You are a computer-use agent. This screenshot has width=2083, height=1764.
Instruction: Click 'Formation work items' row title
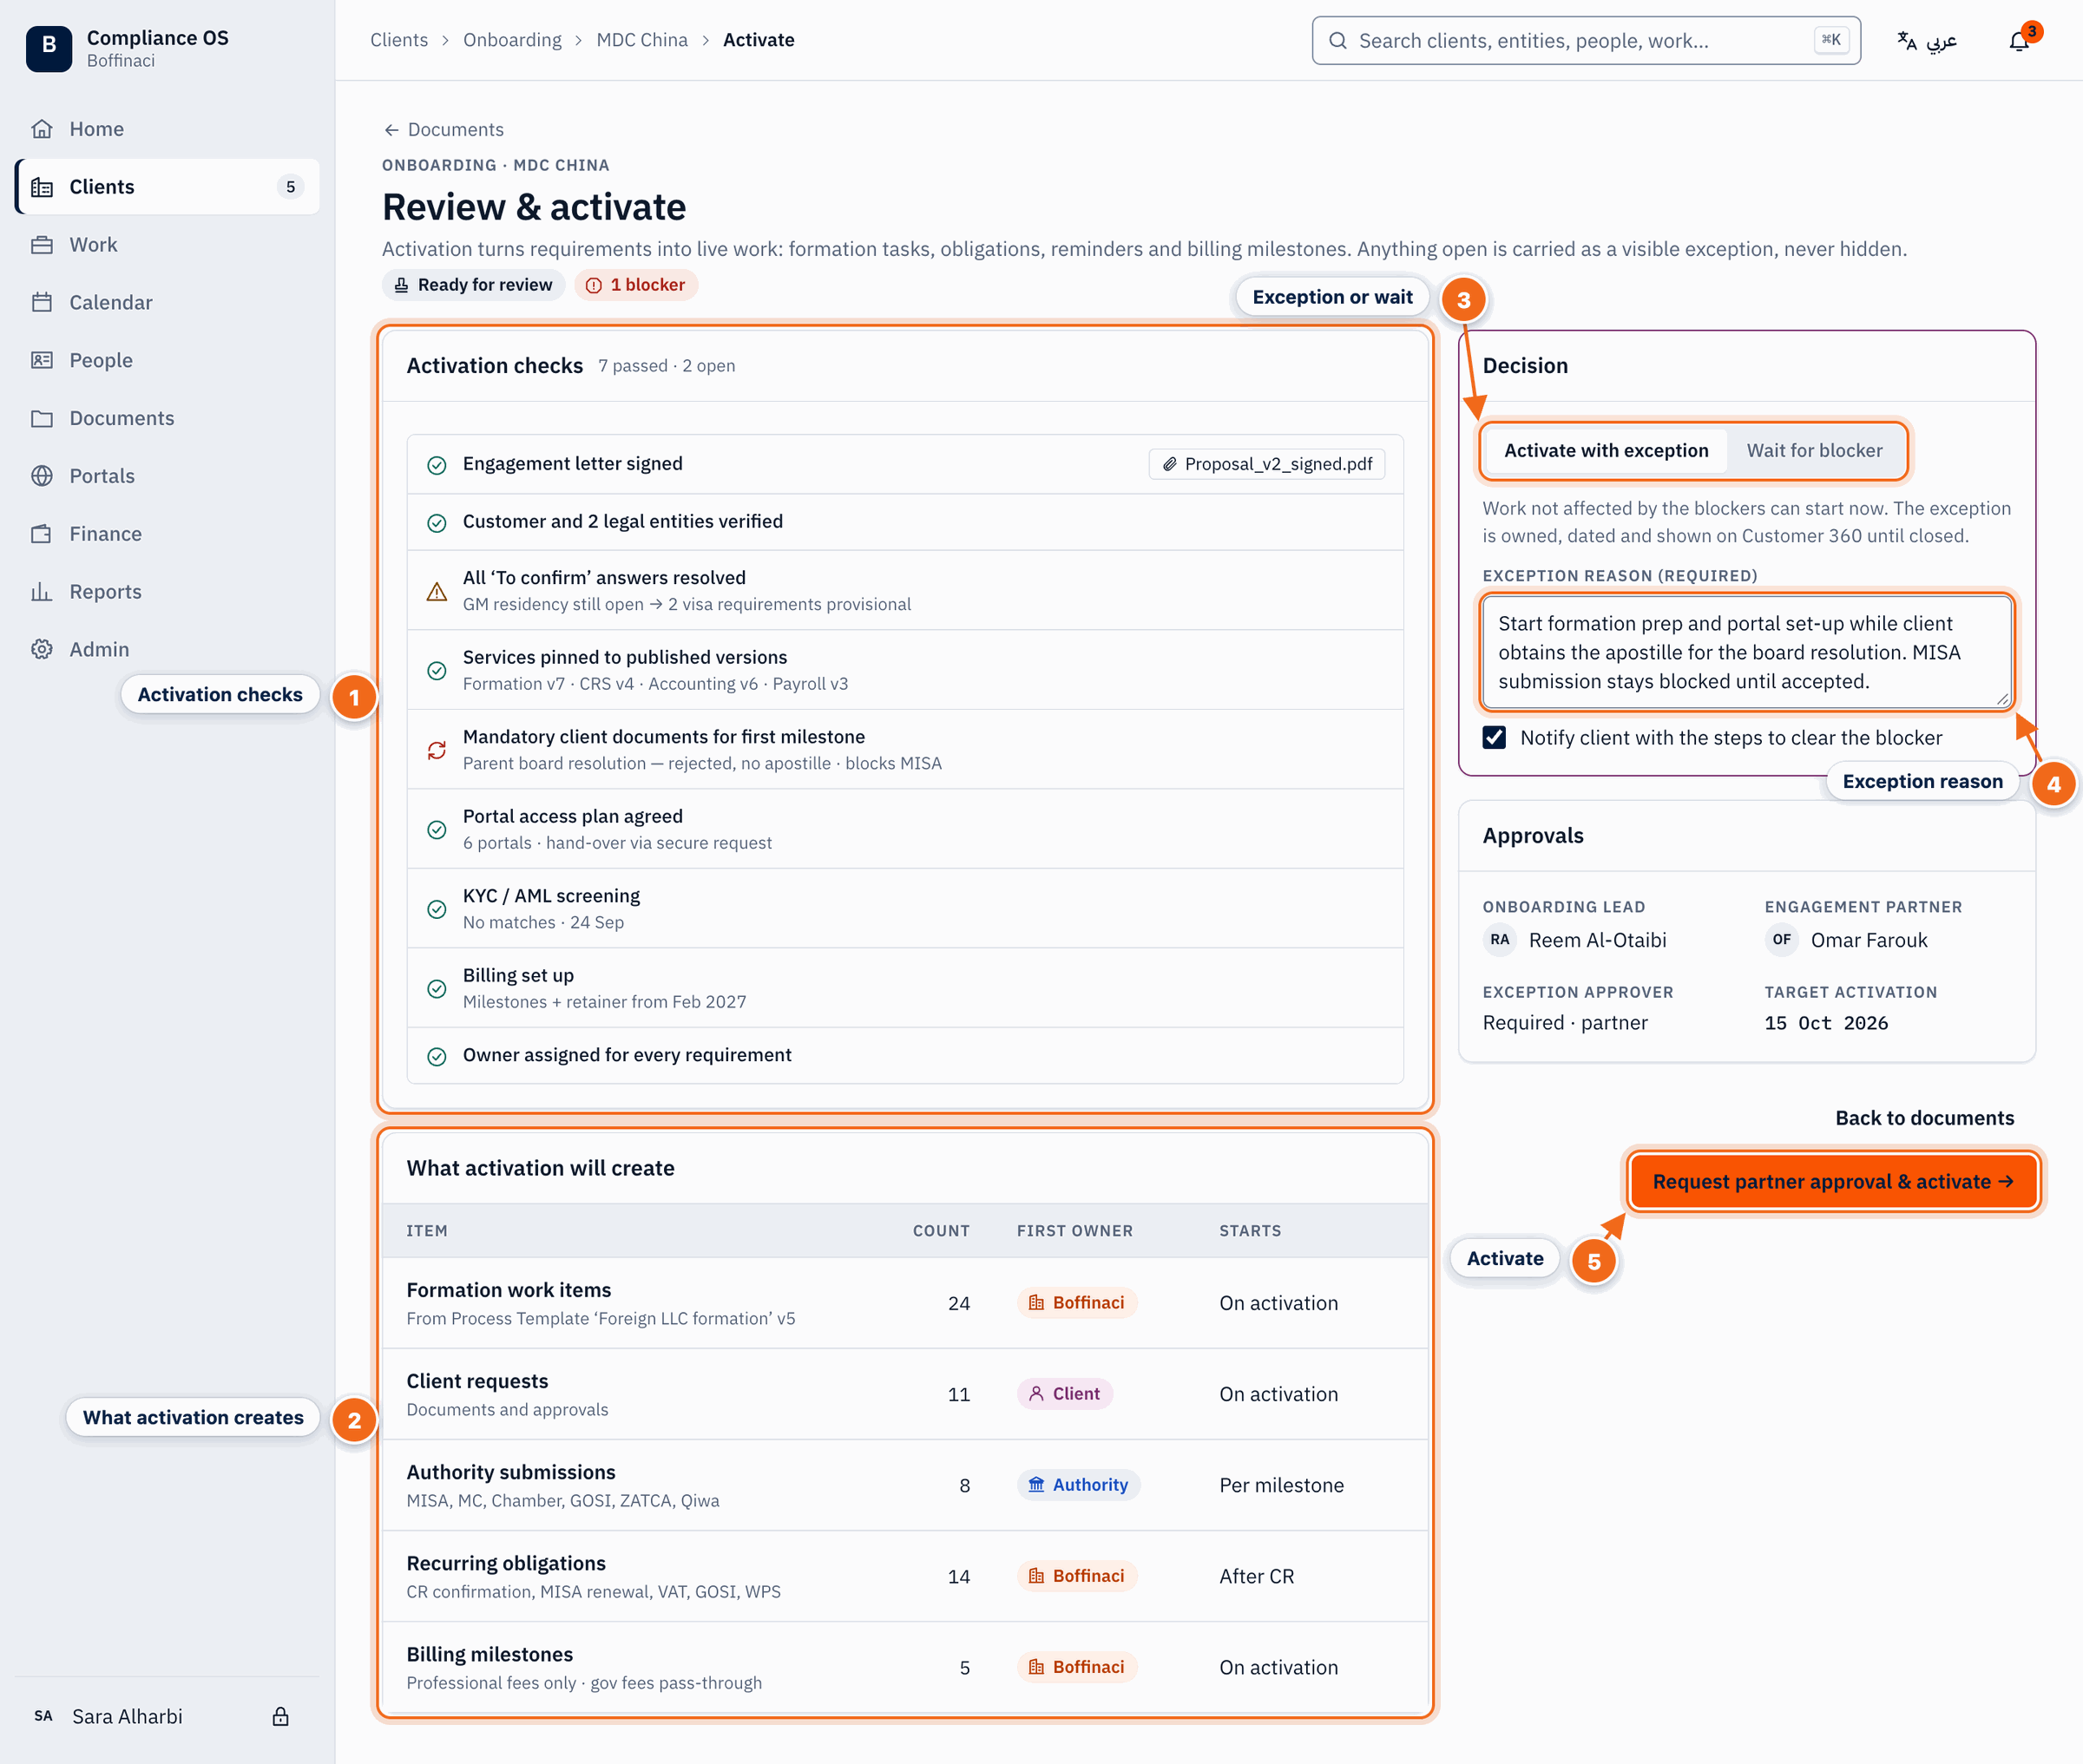tap(508, 1290)
